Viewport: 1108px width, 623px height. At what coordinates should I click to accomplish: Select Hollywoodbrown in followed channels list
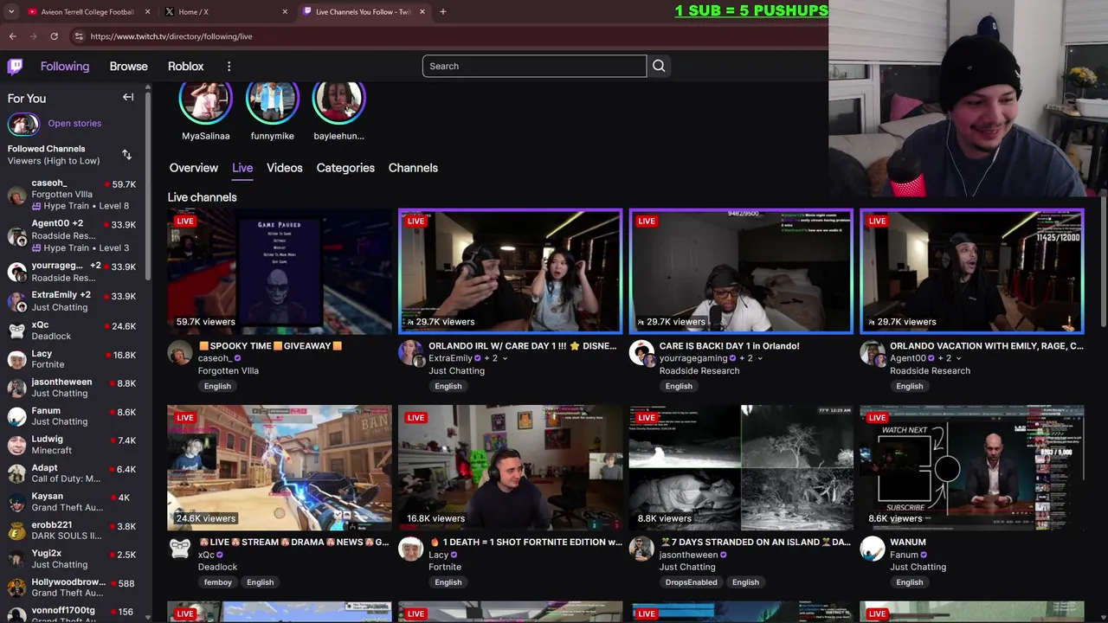74,588
